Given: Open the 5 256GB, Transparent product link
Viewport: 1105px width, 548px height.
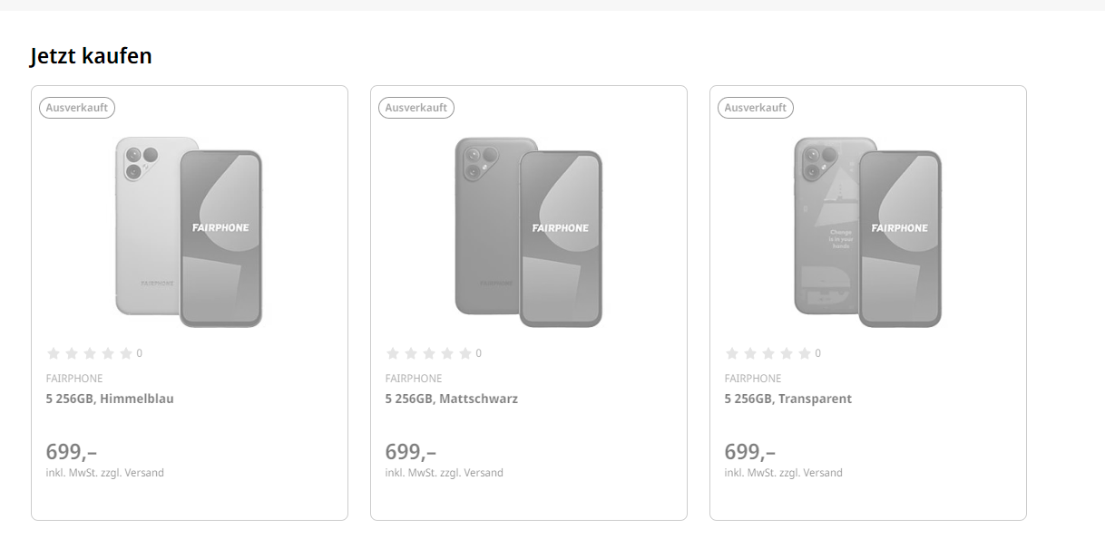Looking at the screenshot, I should tap(788, 399).
